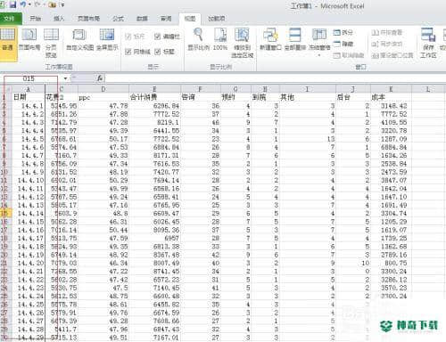This screenshot has height=342, width=446.
Task: Select the date cell 14.4.10
Action: (29, 180)
